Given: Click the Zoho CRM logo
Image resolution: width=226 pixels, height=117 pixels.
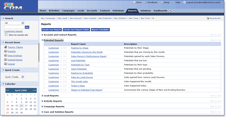Looking at the screenshot, I should [x=13, y=6].
